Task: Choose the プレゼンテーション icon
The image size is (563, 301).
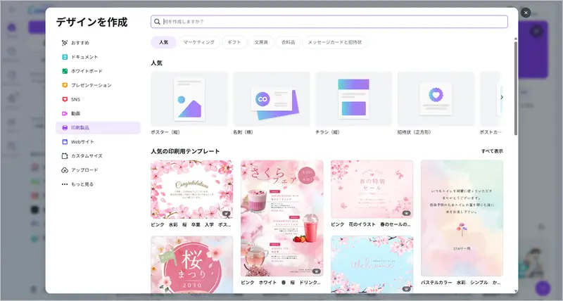Action: 65,85
